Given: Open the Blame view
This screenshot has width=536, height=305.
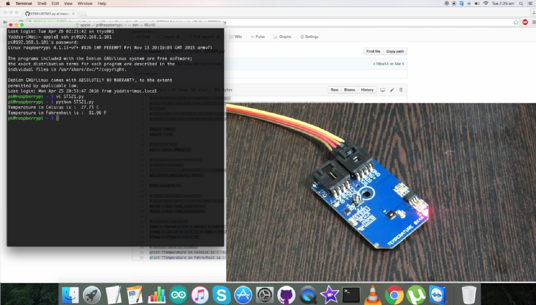Looking at the screenshot, I should 349,90.
